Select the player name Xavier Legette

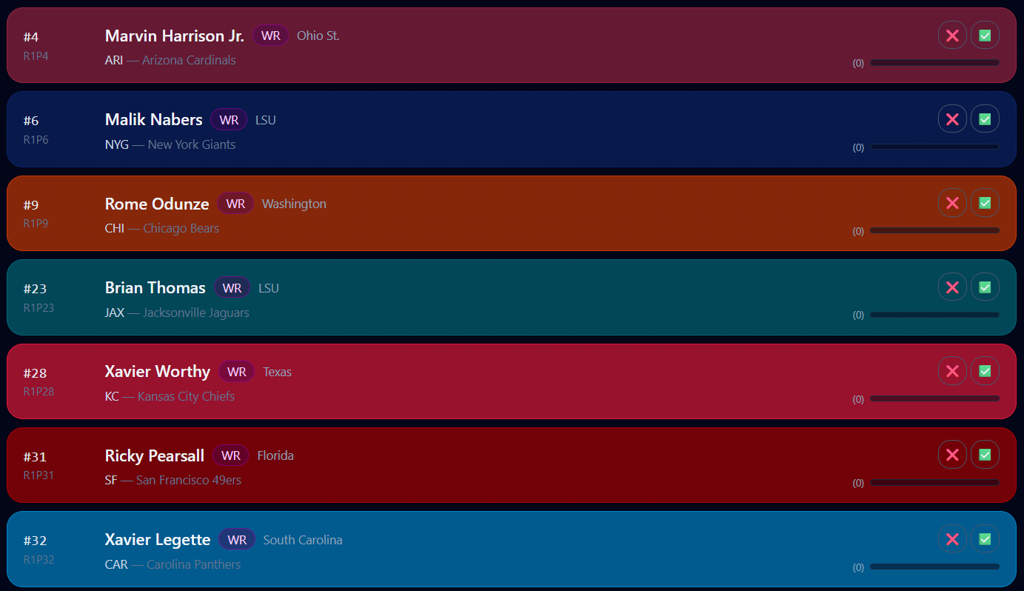coord(158,540)
